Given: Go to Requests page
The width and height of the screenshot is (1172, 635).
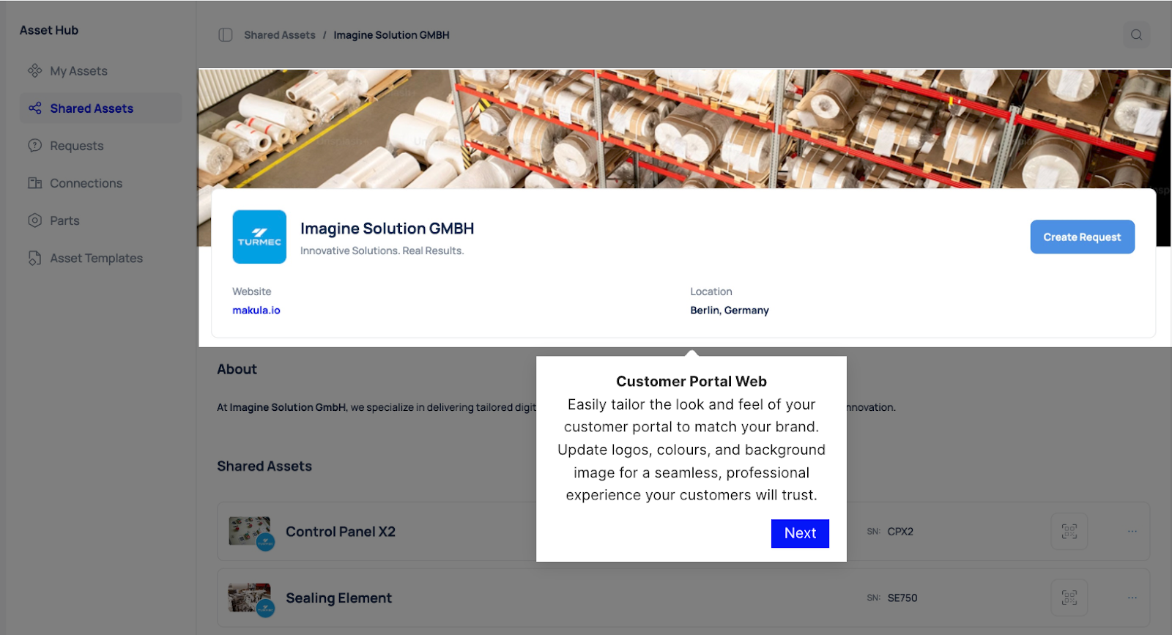Looking at the screenshot, I should [100, 146].
